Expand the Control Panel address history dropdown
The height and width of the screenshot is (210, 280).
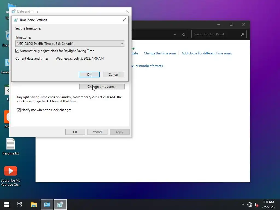pyautogui.click(x=175, y=34)
